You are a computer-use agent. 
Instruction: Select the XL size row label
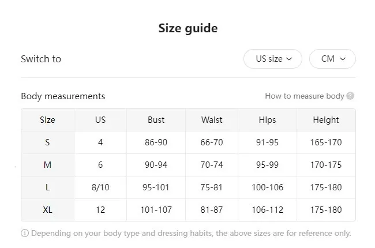(x=47, y=210)
